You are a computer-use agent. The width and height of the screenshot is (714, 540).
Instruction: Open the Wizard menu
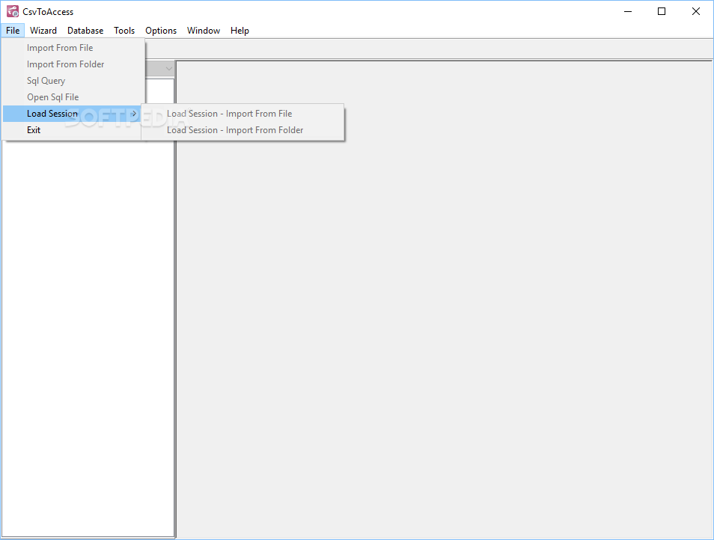(x=43, y=31)
